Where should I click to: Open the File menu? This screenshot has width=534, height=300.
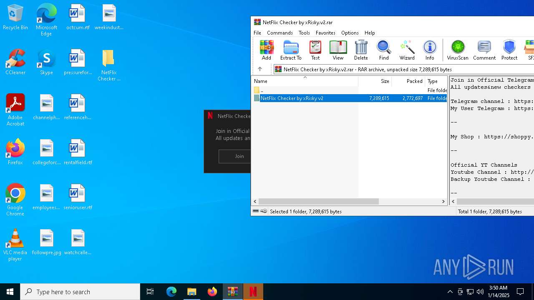pos(257,33)
